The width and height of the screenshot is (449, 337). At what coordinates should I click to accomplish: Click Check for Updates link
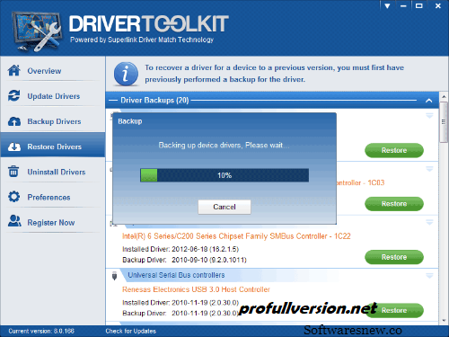(x=130, y=331)
